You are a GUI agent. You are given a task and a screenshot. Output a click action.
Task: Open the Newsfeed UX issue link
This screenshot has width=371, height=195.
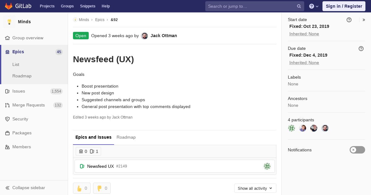100,166
